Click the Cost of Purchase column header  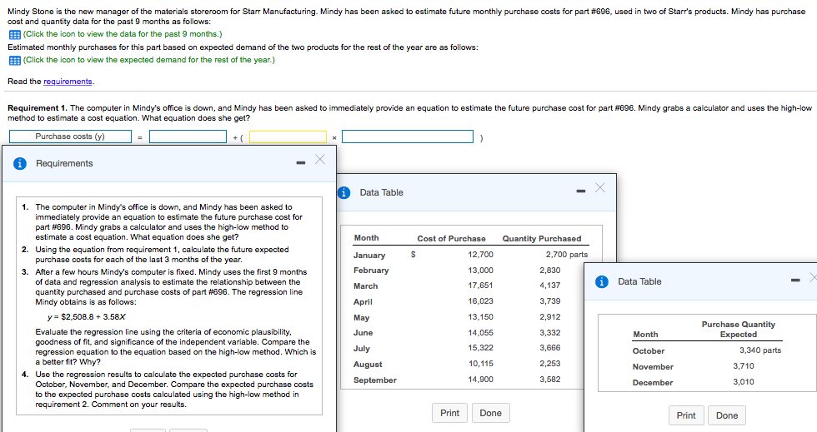pos(451,238)
